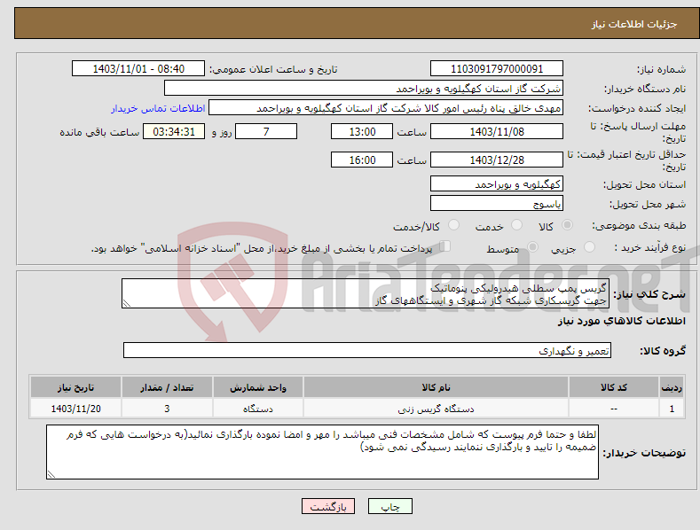
Task: Click the تاریخ نیاز column header
Action: [76, 387]
